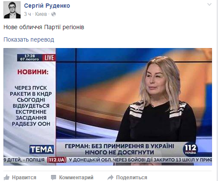Click the TEMA label in the image

coord(42,149)
